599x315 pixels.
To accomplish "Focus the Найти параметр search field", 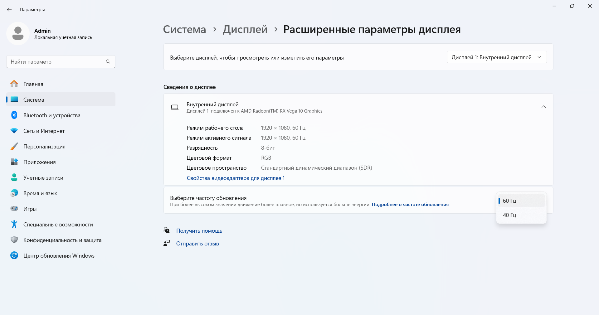I will click(x=61, y=62).
